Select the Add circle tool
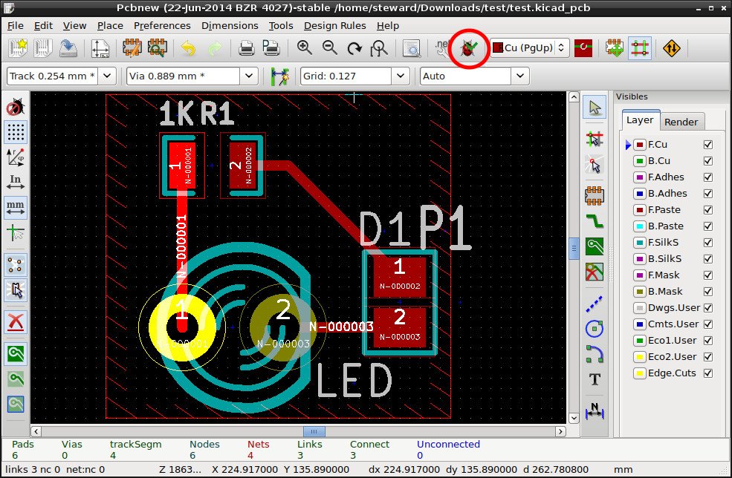Screen dimensions: 732x478 point(595,329)
